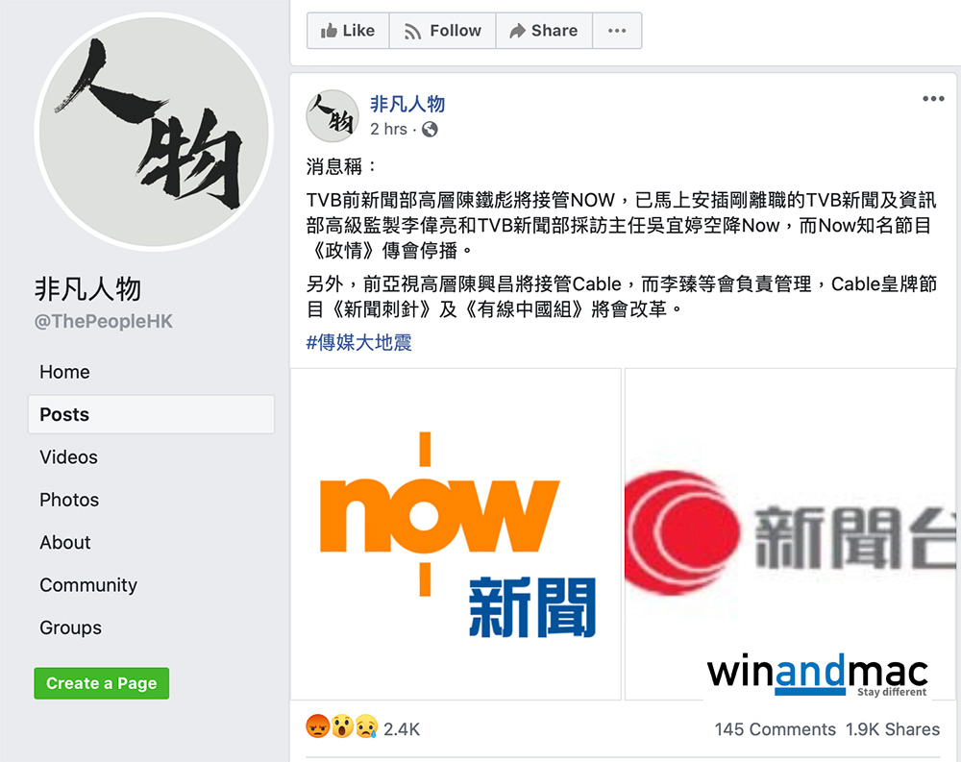Click the Like button with thumbs-up icon

click(348, 31)
